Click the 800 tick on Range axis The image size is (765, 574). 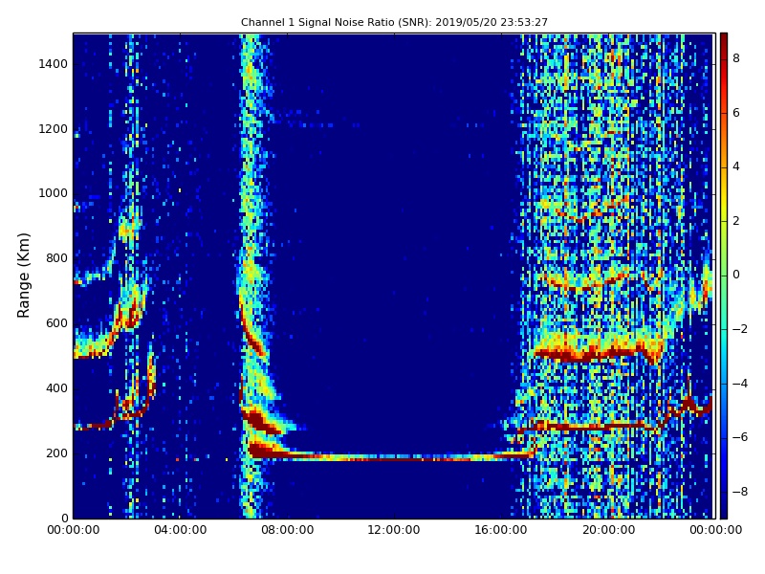pyautogui.click(x=56, y=258)
